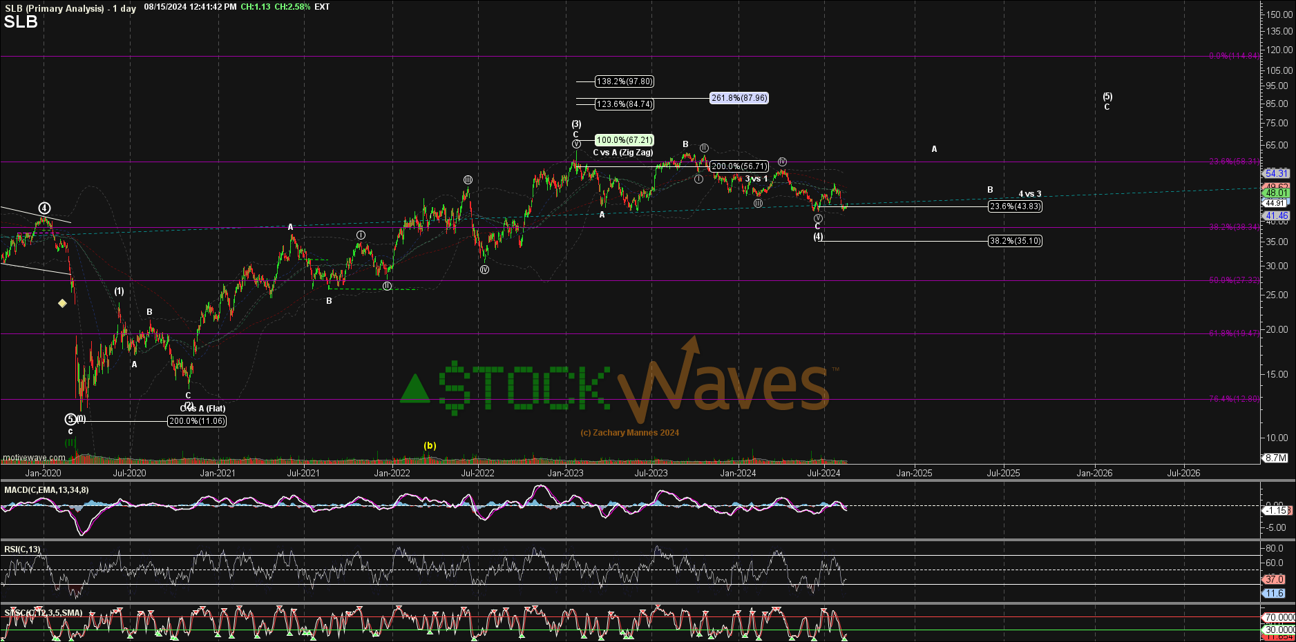Image resolution: width=1296 pixels, height=642 pixels.
Task: Select the 123.6%(84.74) Fibonacci extension label
Action: tap(625, 104)
